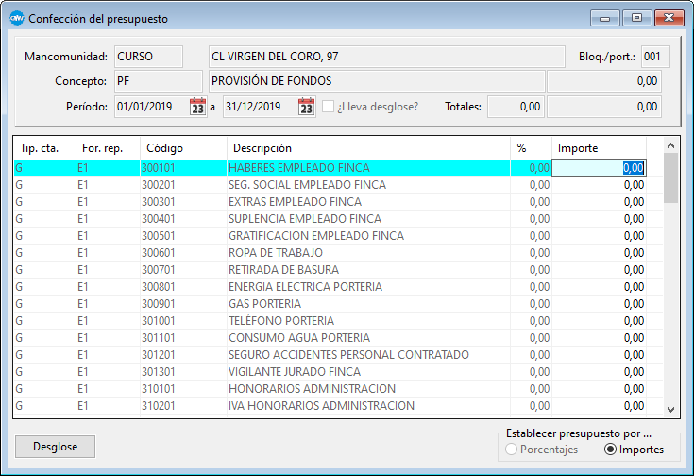Click the app icon in title bar

16,17
